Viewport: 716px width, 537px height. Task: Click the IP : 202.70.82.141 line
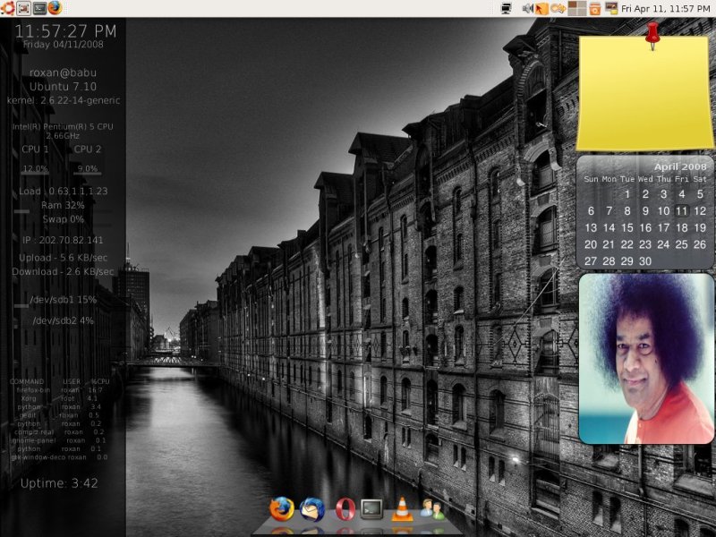tap(63, 240)
